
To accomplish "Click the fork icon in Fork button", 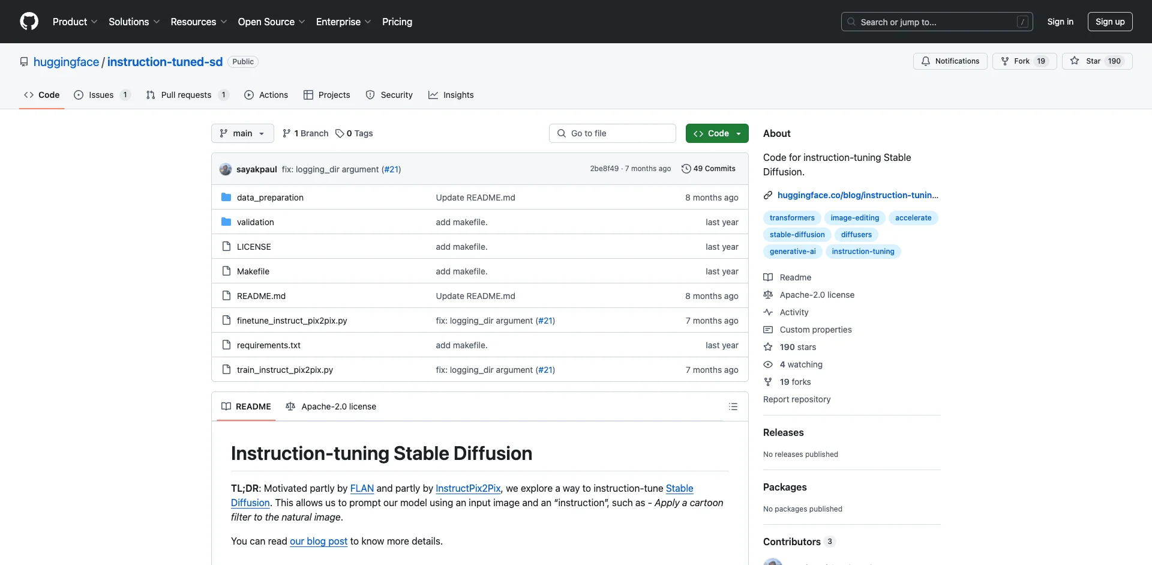I will click(x=1005, y=61).
